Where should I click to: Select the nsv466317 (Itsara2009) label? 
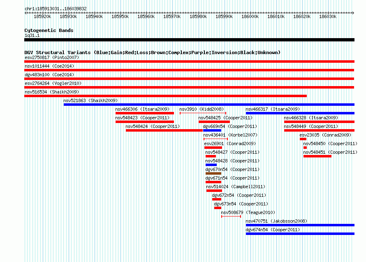[273, 109]
